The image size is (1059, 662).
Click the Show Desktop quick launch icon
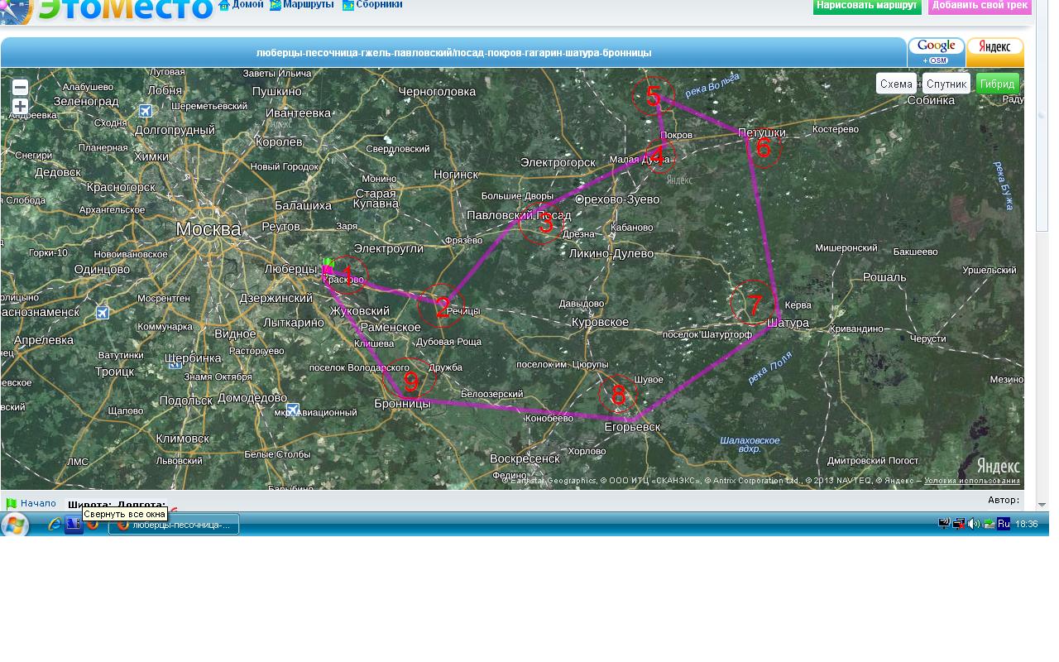tap(74, 524)
